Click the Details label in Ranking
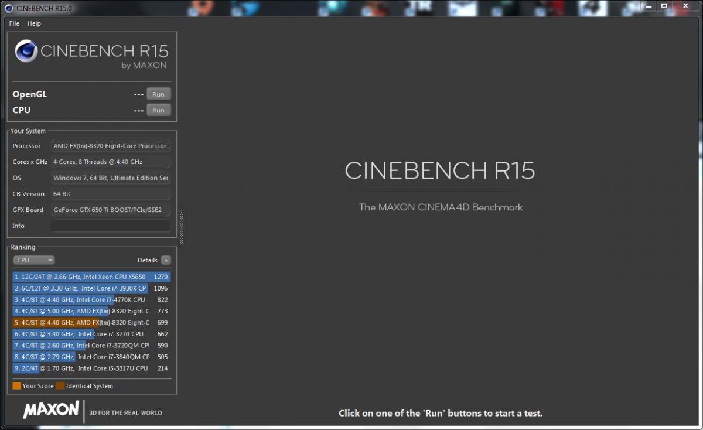The width and height of the screenshot is (703, 430). click(x=148, y=260)
